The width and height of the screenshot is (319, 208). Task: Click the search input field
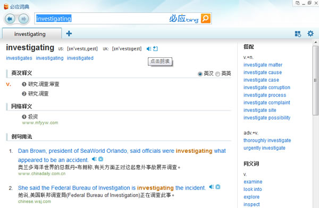point(102,19)
